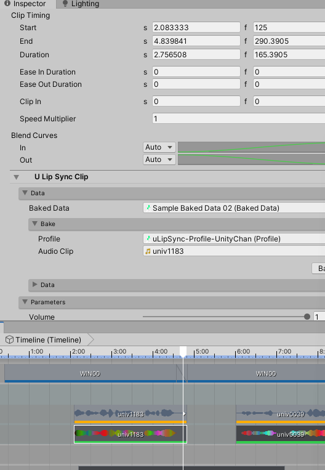Collapse the U Lip Sync Clip section
The height and width of the screenshot is (470, 325).
[x=17, y=177]
